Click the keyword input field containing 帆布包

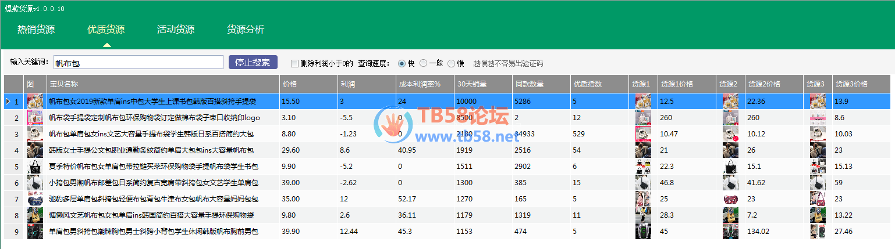coord(137,63)
